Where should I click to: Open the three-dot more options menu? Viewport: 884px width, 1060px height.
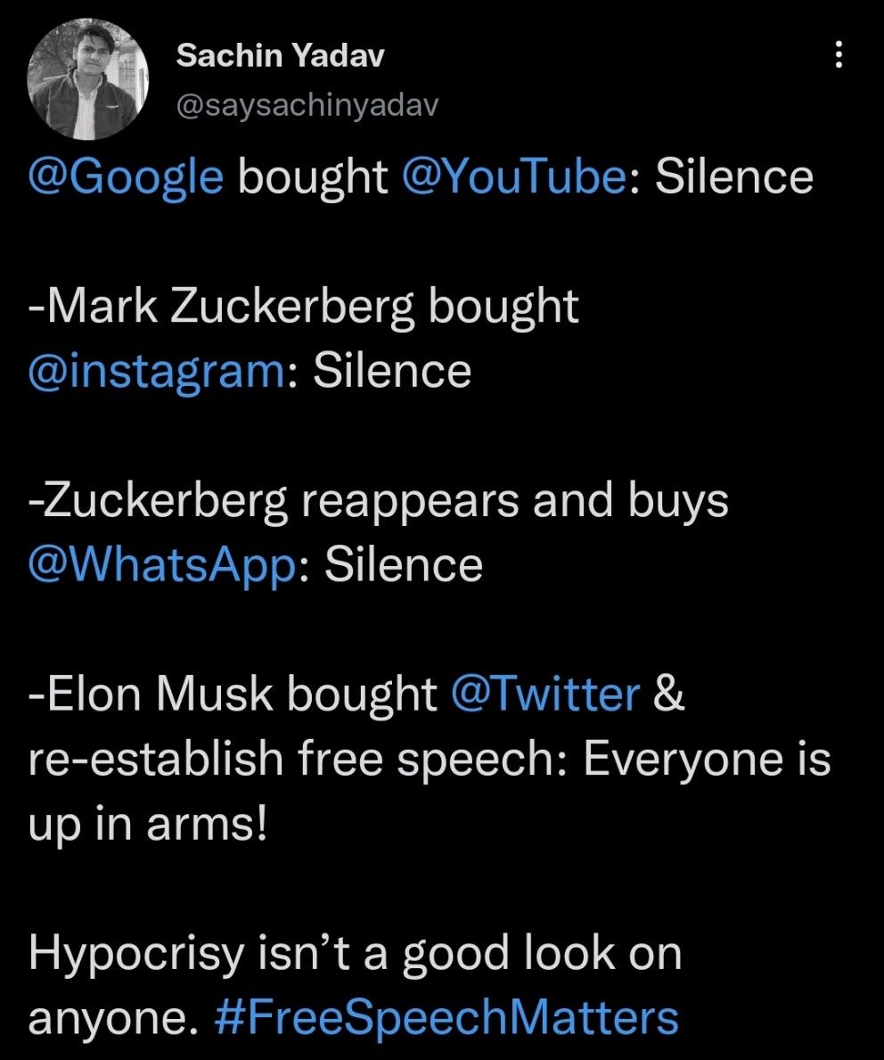pyautogui.click(x=839, y=54)
